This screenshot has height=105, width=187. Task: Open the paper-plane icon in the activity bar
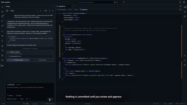pyautogui.click(x=2, y=51)
